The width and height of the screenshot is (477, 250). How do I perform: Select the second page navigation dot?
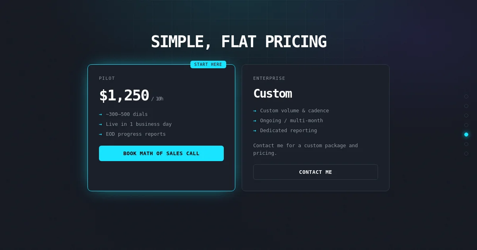pyautogui.click(x=466, y=106)
